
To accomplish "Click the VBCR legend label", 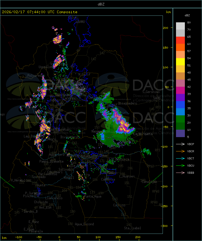I will tap(191, 151).
